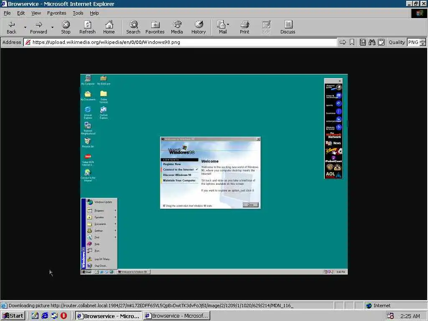The height and width of the screenshot is (321, 428).
Task: Show the History pane
Action: (x=199, y=27)
